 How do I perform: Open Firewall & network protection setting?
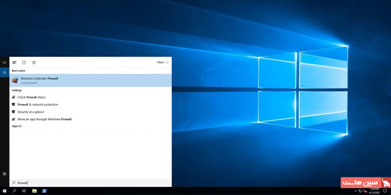pos(90,105)
